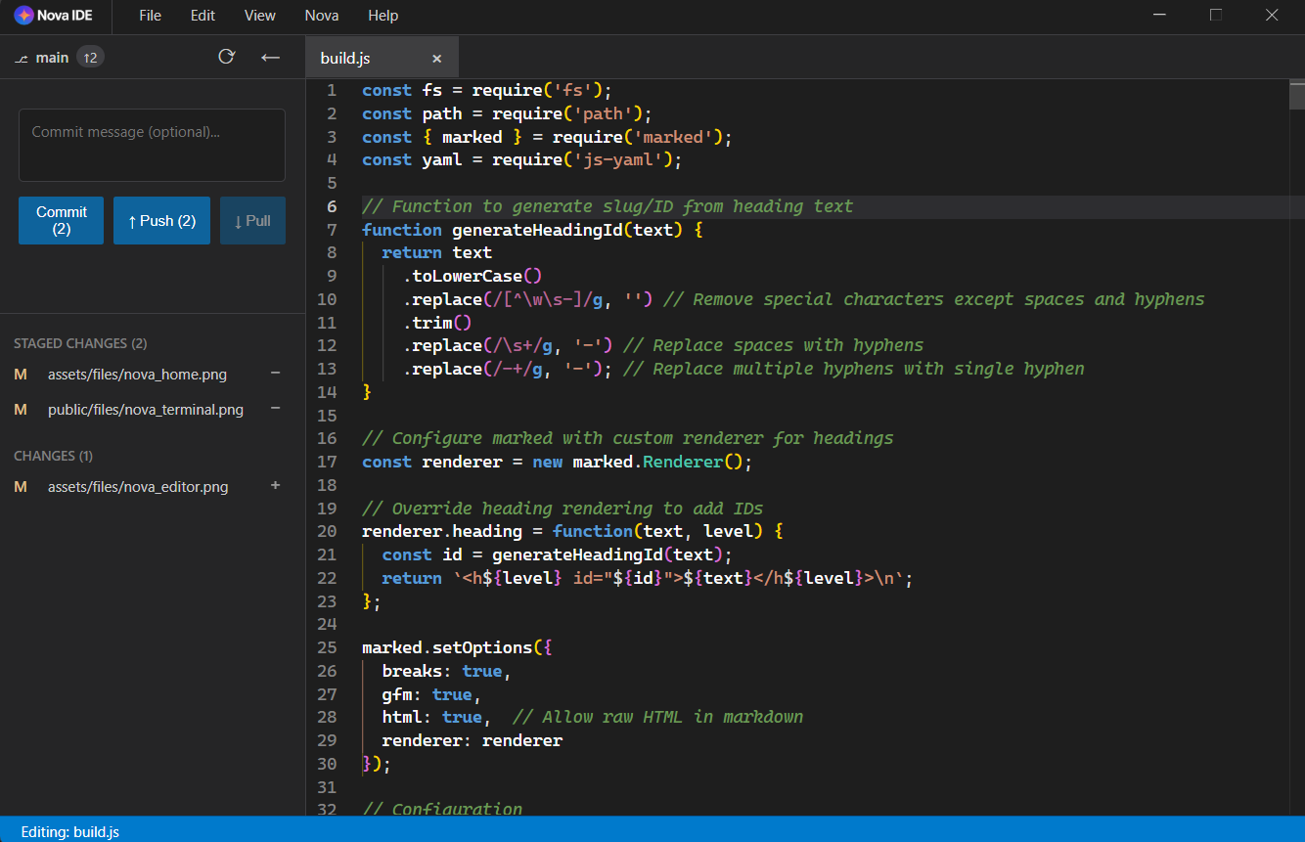Click the branch icon next to main
The height and width of the screenshot is (842, 1305).
coord(21,57)
